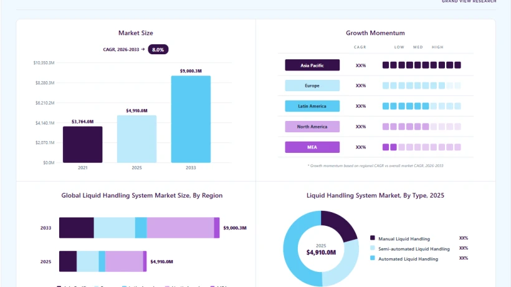
Task: Click the 2033 Asia Pacific stacked bar segment
Action: click(x=77, y=228)
